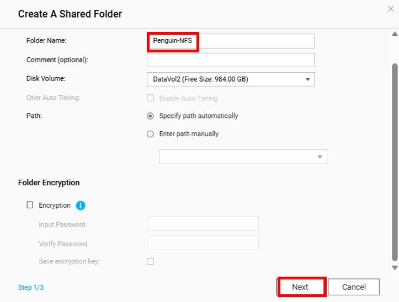Click the Next button

tap(300, 287)
